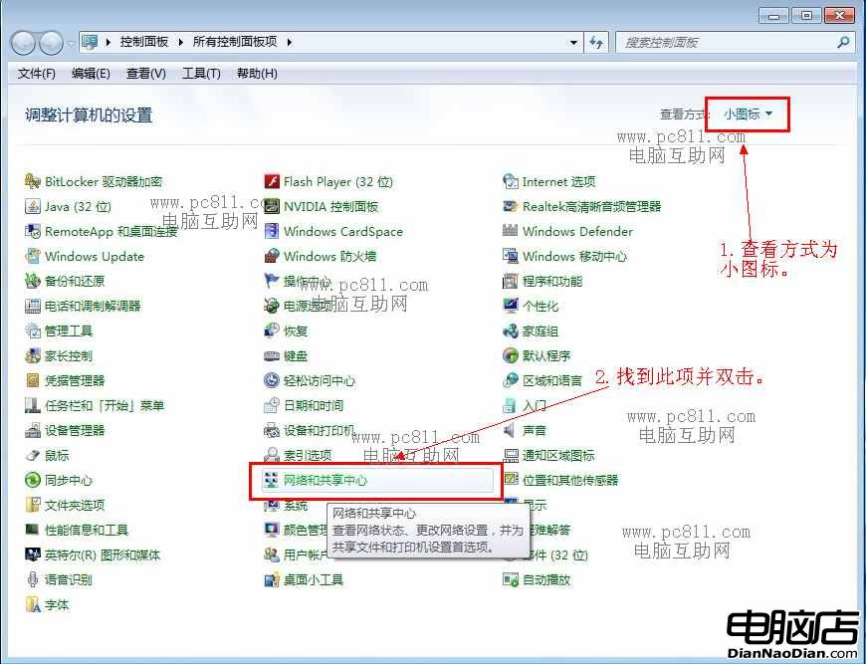This screenshot has height=664, width=866.
Task: Open the 位置和其他传感器 link
Action: pos(570,480)
